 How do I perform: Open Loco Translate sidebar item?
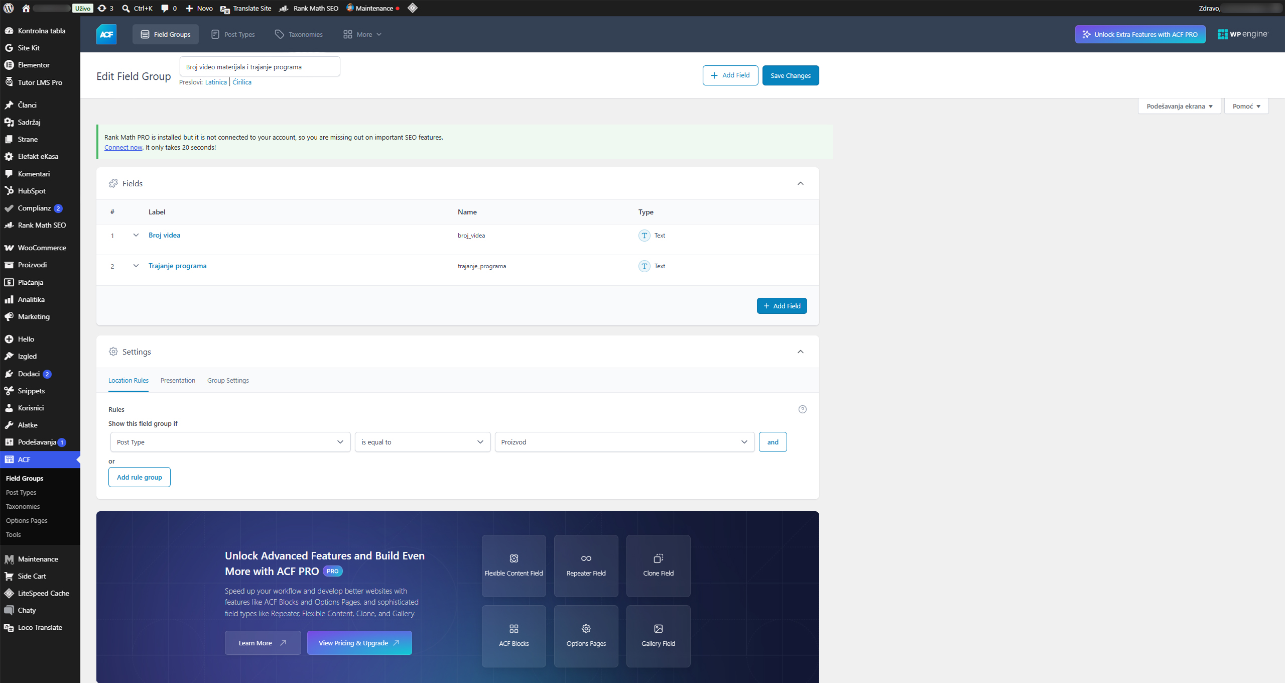[40, 627]
